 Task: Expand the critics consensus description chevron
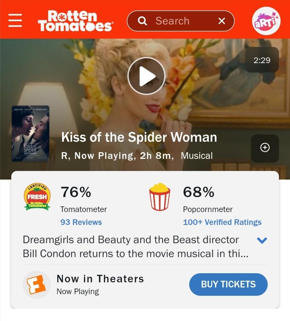point(262,240)
